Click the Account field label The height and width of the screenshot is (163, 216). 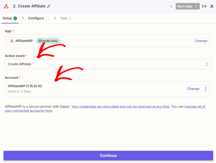click(12, 78)
